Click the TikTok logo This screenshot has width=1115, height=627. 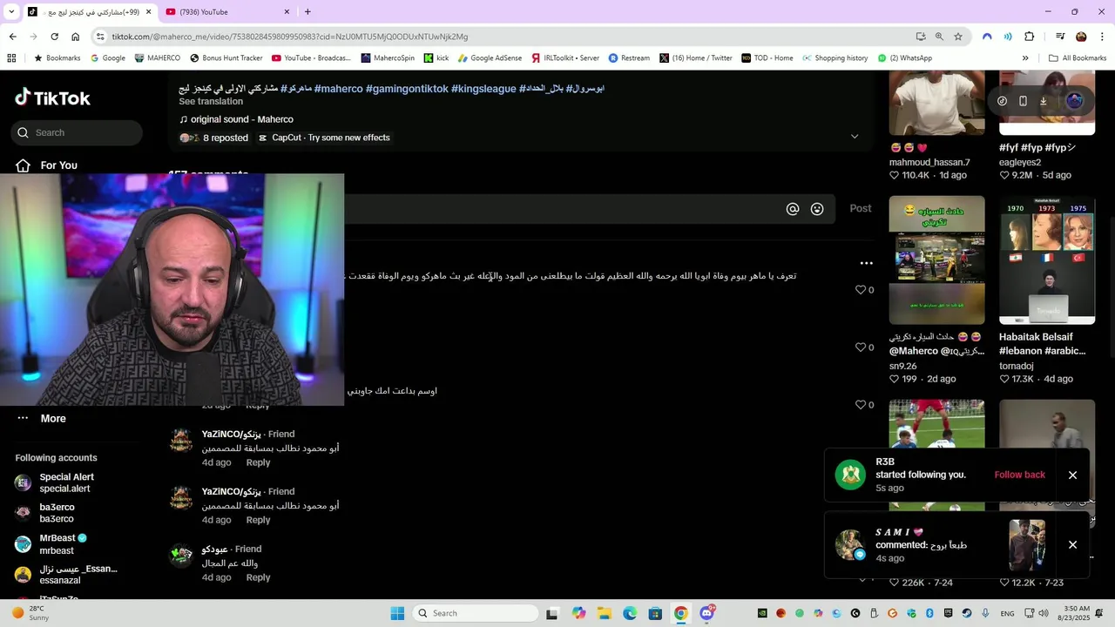pyautogui.click(x=52, y=98)
